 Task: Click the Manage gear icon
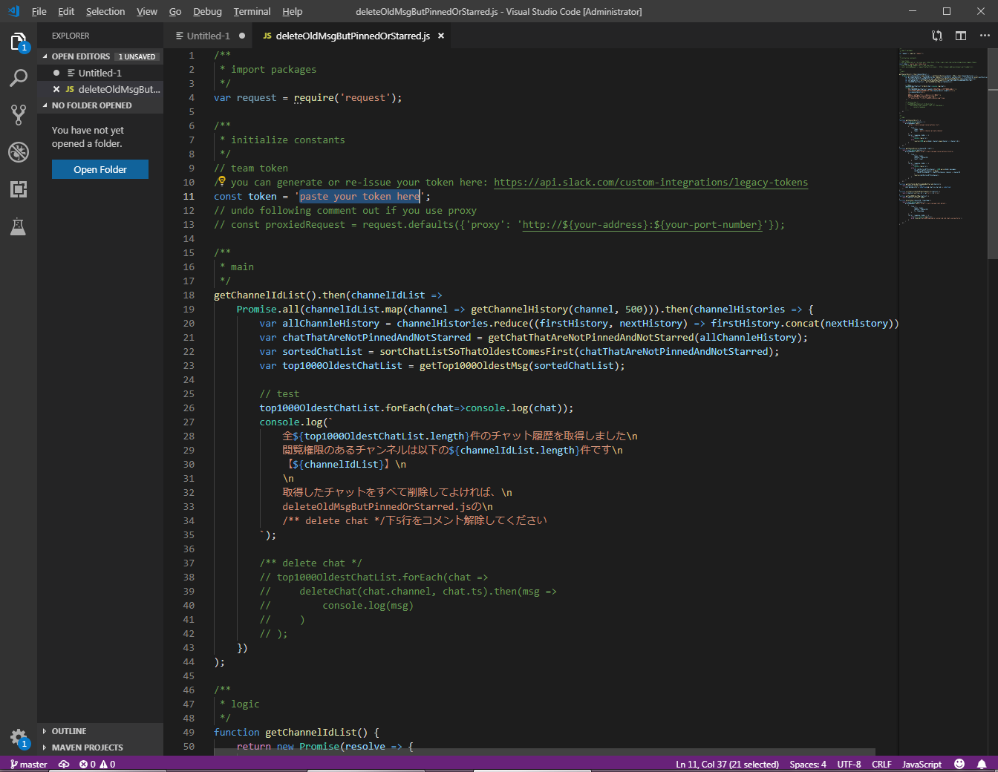[x=19, y=736]
